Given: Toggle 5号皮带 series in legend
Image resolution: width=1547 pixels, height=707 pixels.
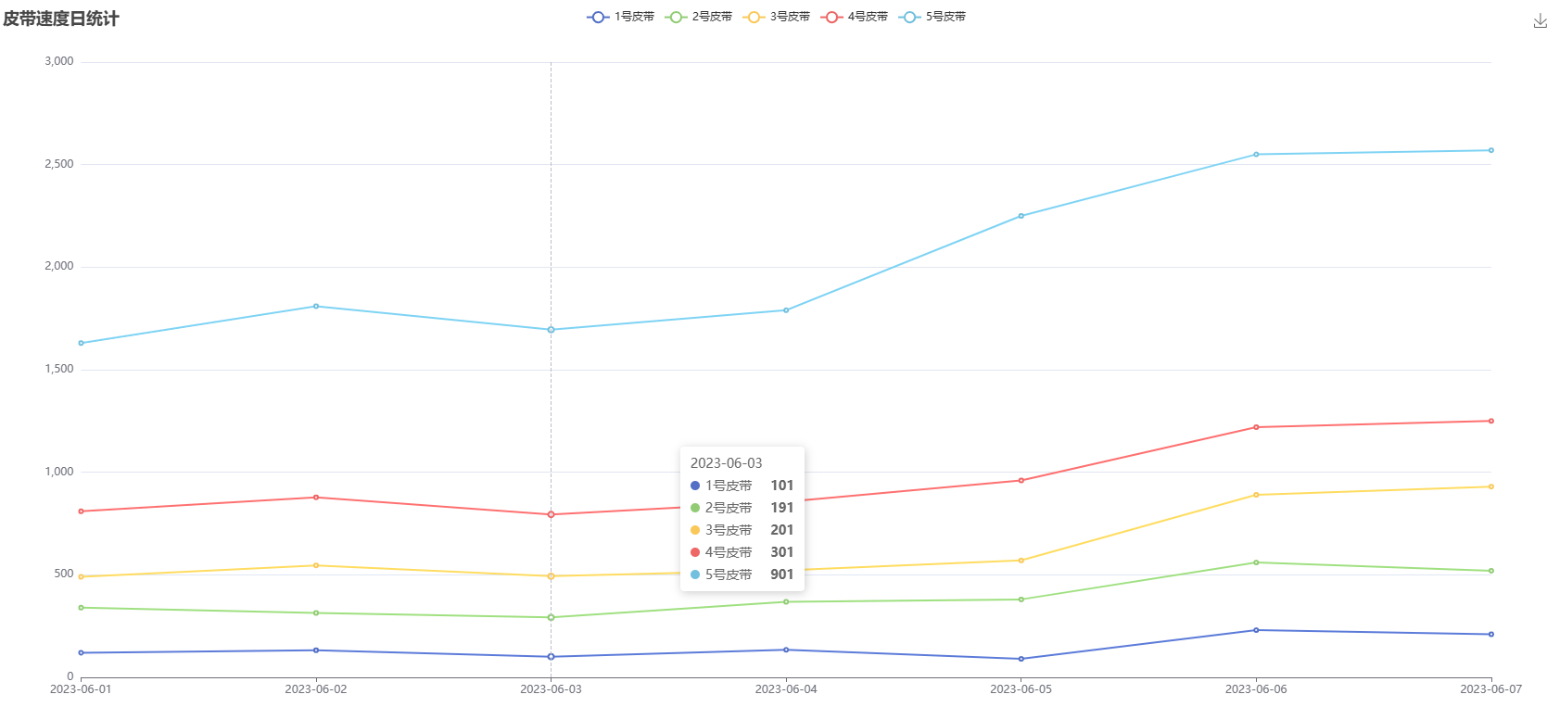Looking at the screenshot, I should [x=932, y=17].
